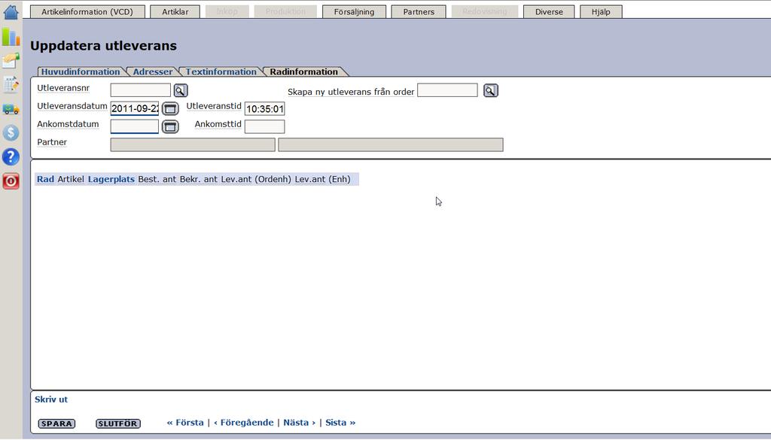Click the SLUTFÖR button
771x440 pixels.
coord(118,423)
